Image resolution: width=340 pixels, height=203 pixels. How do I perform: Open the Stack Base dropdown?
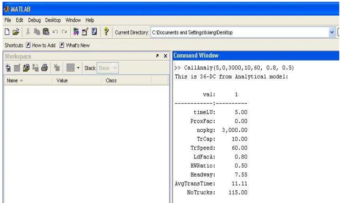pos(108,68)
